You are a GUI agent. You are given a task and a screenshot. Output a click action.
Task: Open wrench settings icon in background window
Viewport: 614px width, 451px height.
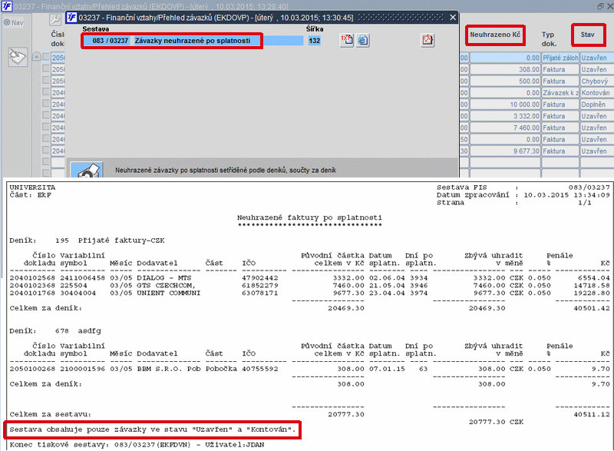point(54,19)
